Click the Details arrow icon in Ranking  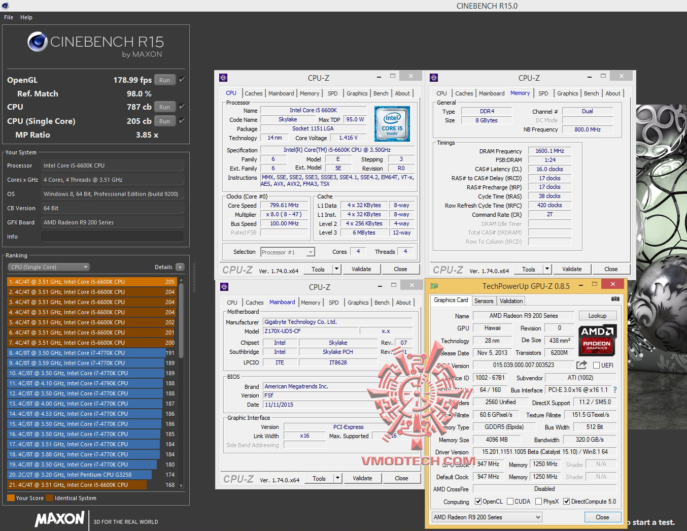180,267
